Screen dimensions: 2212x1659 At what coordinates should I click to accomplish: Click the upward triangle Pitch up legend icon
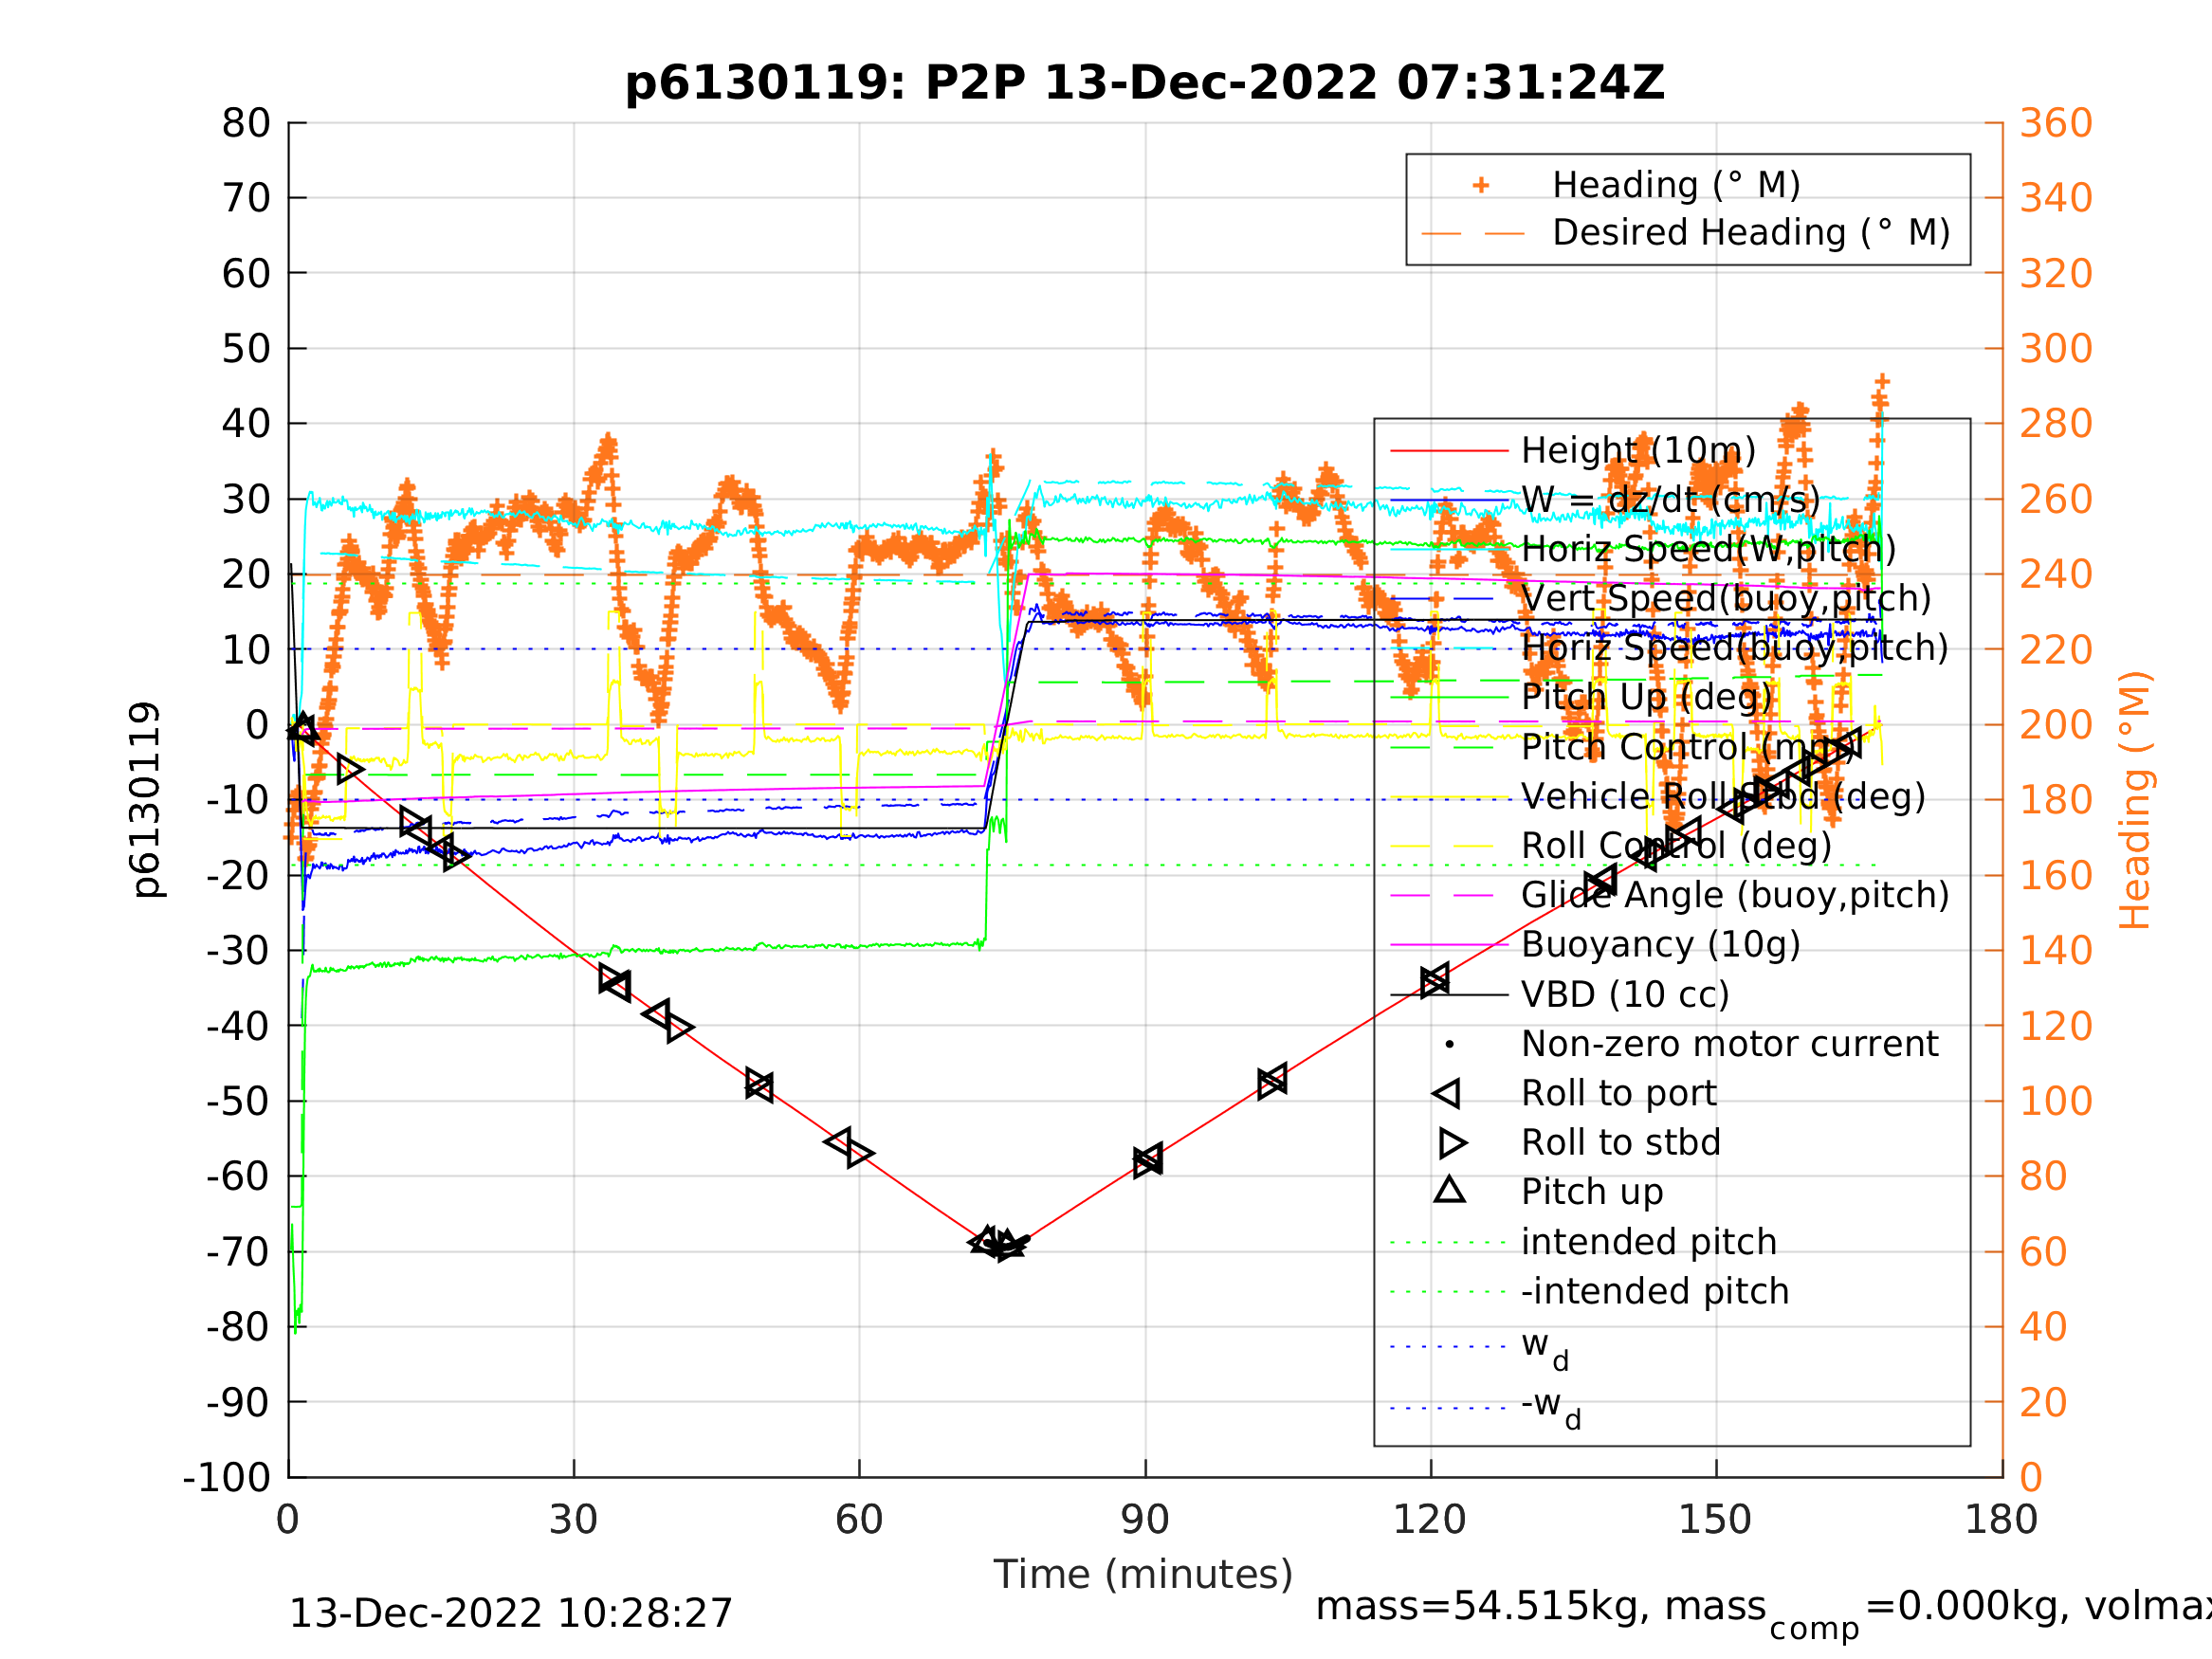(1450, 1189)
